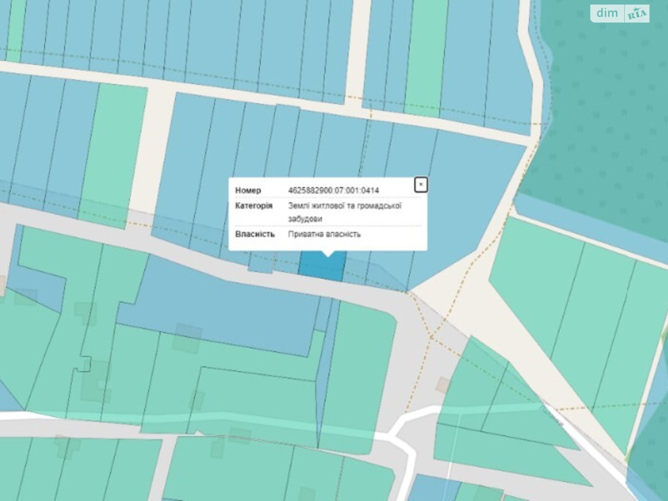Click the Приватна власність value
The image size is (668, 501).
coord(324,234)
